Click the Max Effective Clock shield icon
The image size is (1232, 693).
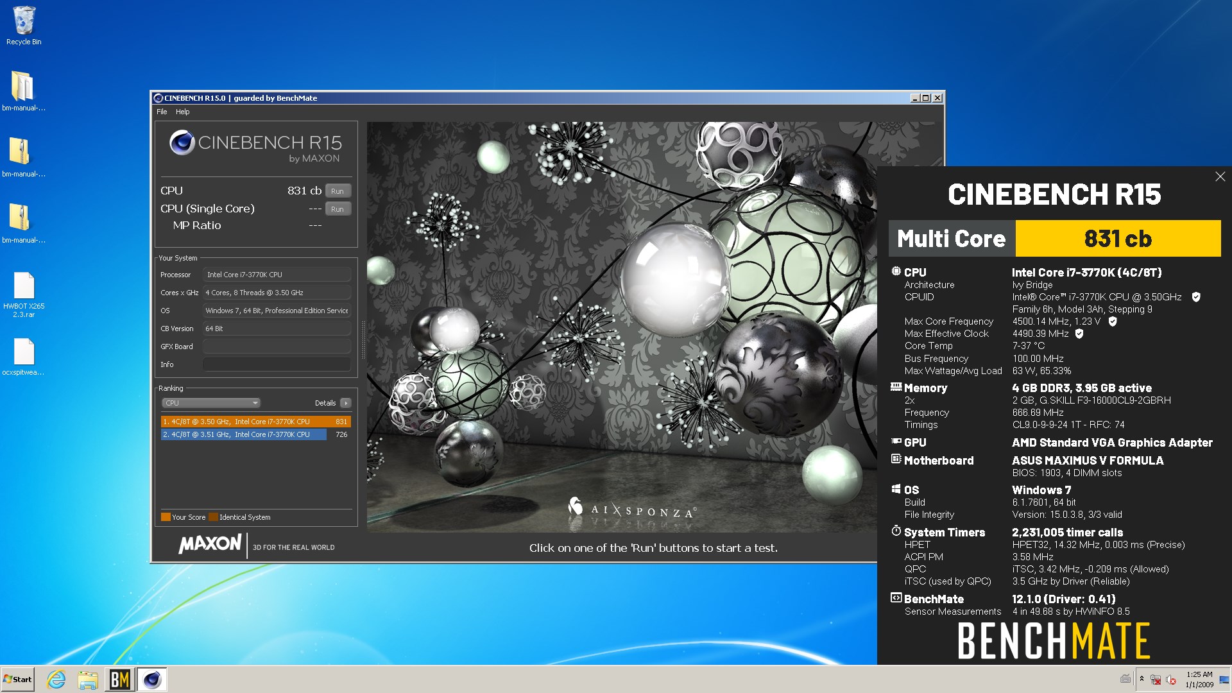(x=1079, y=334)
